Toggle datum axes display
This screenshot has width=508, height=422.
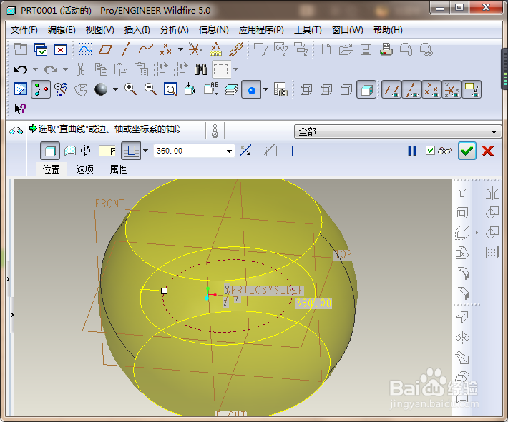click(412, 89)
